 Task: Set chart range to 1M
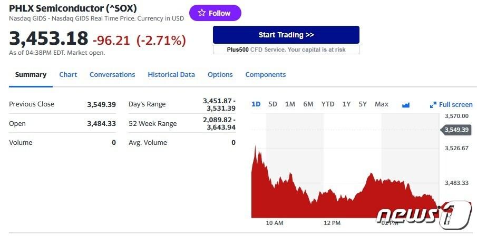290,104
